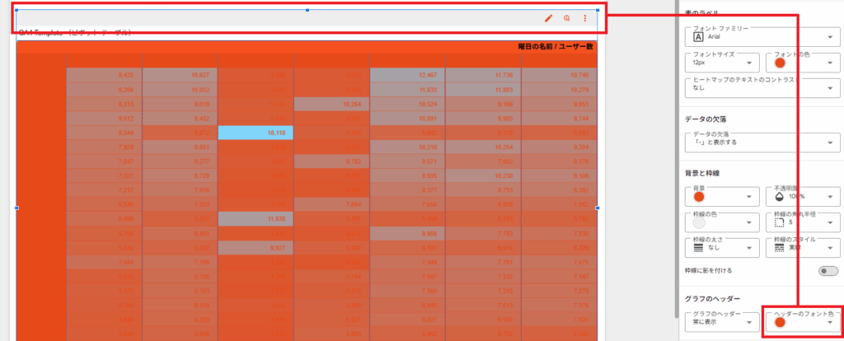Click the table cell 10,891
The height and width of the screenshot is (341, 844).
click(x=407, y=119)
